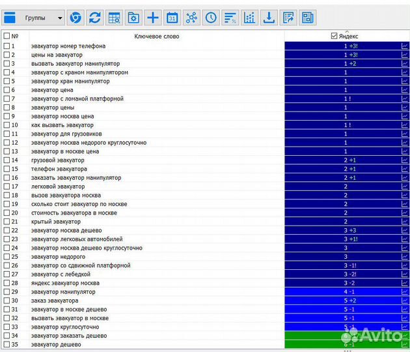Check the box for row 1
Screen dimensions: 410x352
7,46
